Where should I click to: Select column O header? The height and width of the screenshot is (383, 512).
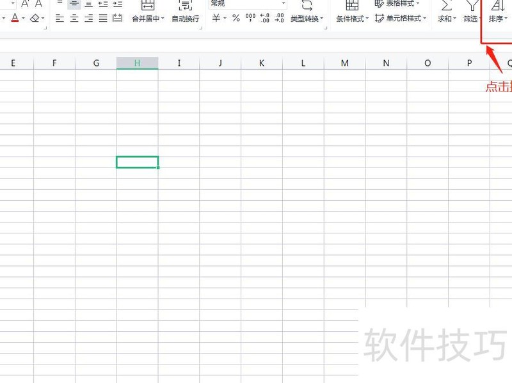[428, 63]
